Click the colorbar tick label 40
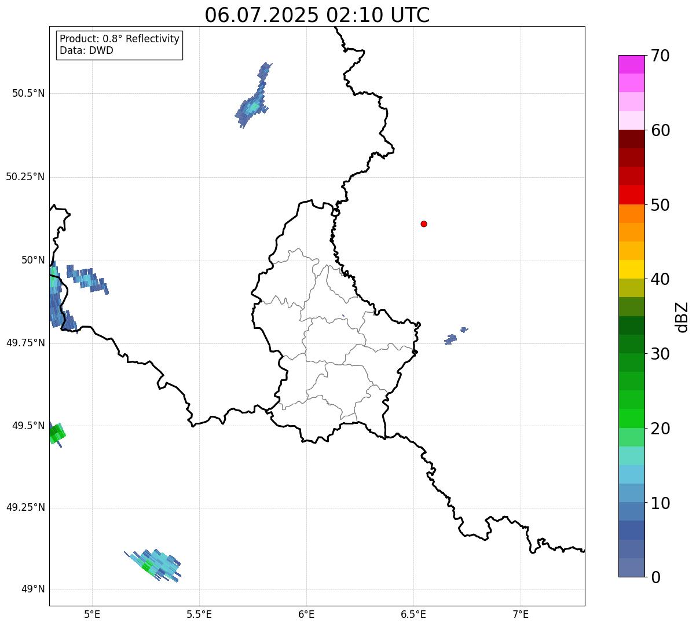 coord(660,279)
